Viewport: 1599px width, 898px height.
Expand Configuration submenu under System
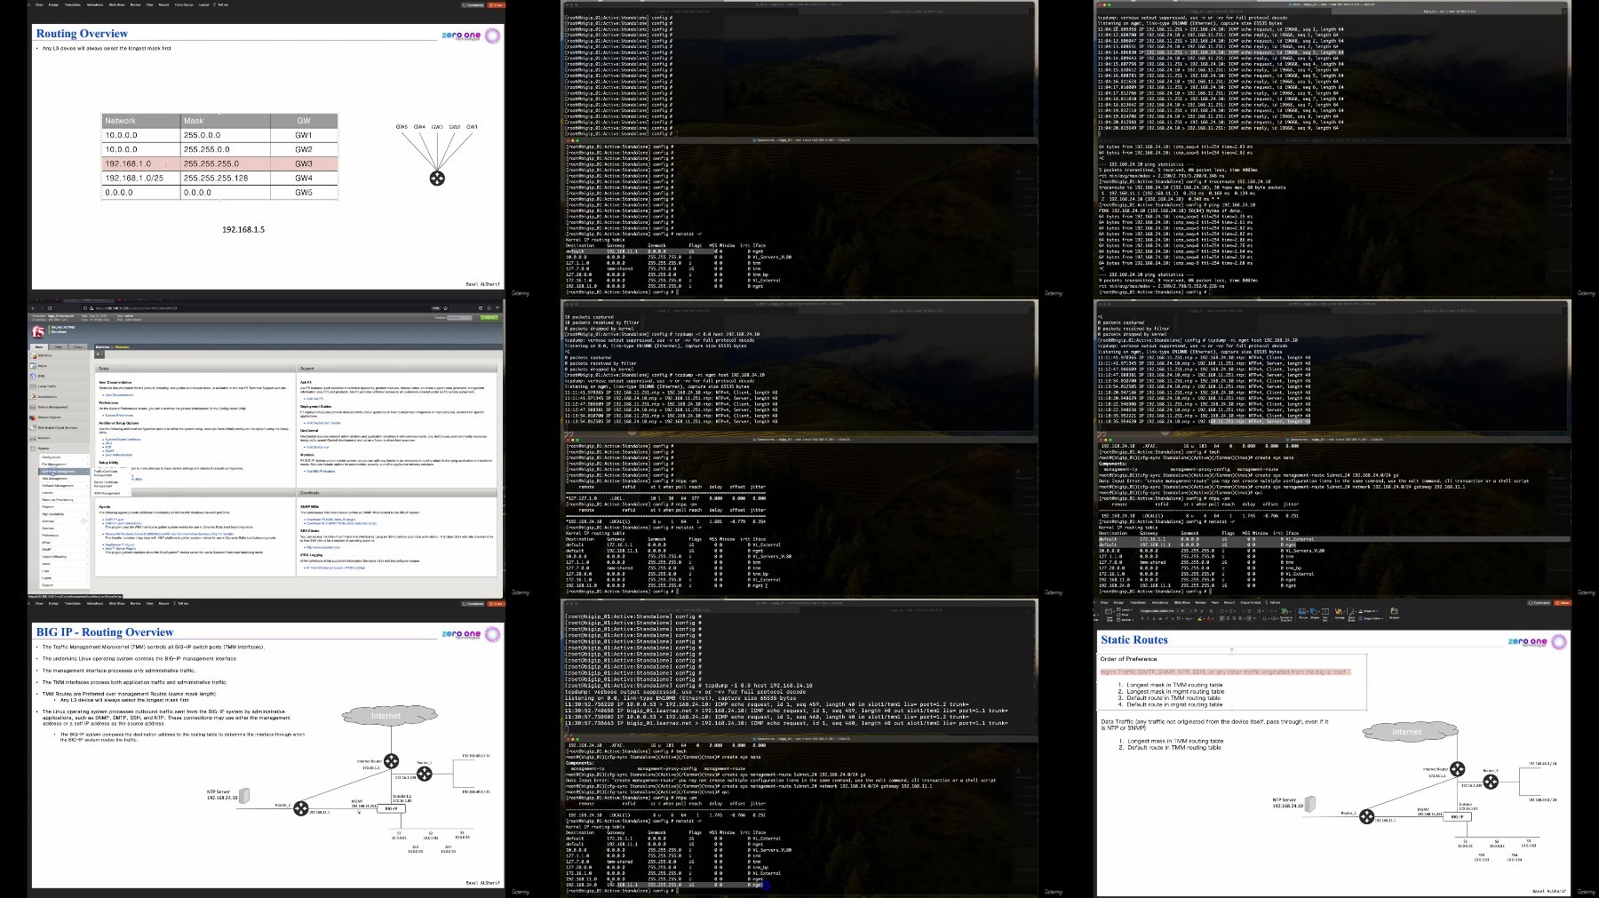click(65, 457)
